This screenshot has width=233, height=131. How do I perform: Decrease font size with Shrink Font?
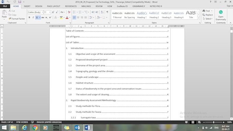pyautogui.click(x=57, y=12)
